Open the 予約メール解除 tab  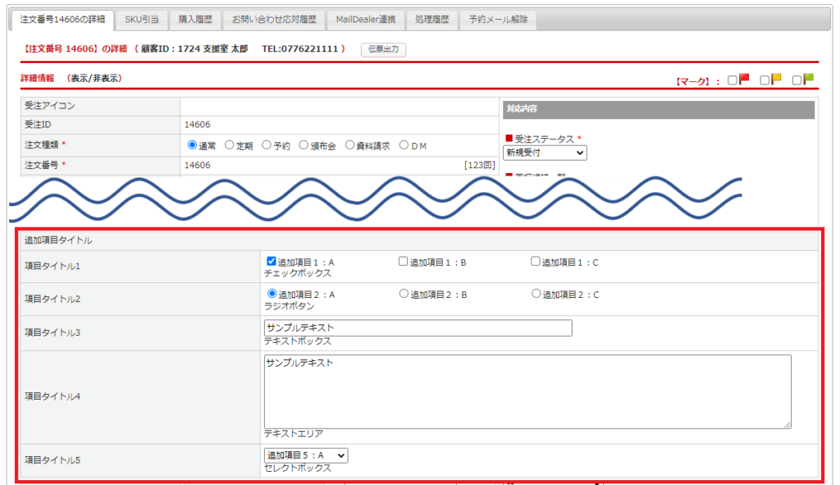tap(498, 20)
